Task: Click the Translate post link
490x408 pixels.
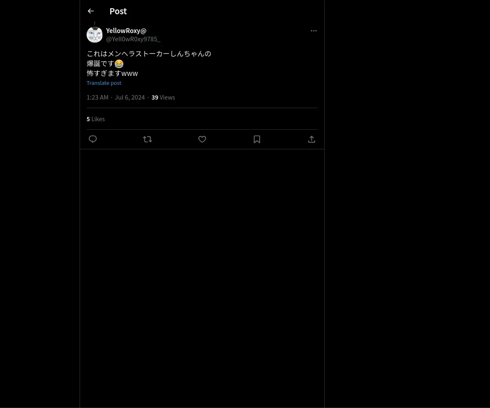Action: click(104, 83)
